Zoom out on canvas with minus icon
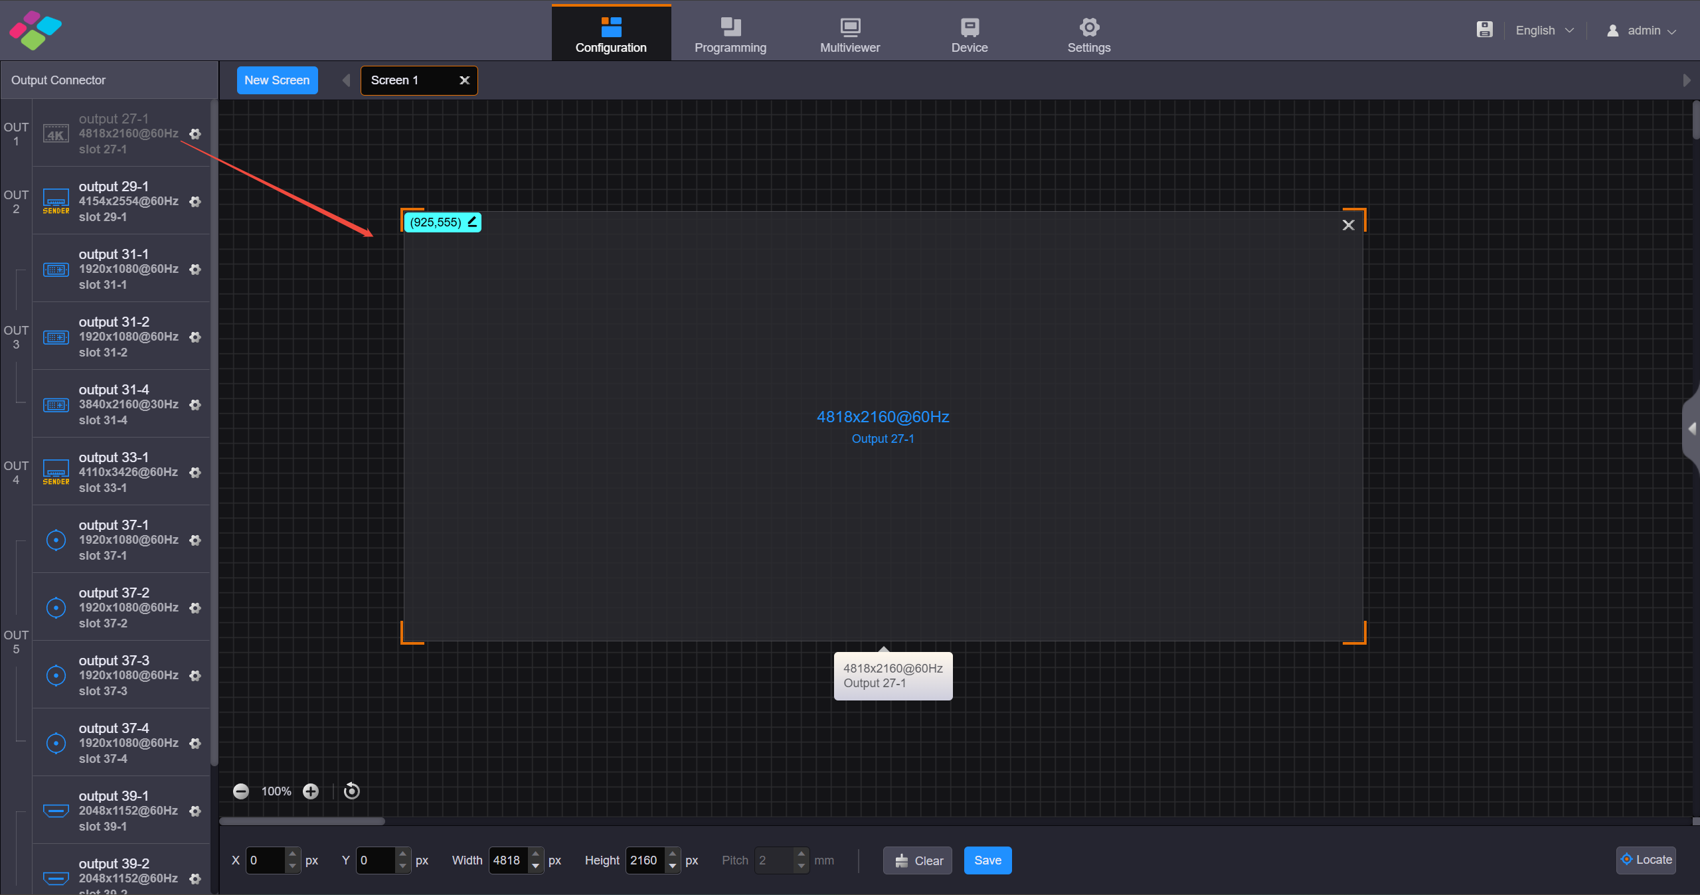The height and width of the screenshot is (895, 1700). (241, 791)
